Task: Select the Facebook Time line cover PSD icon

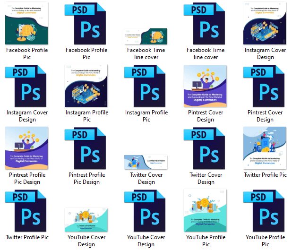Action: (x=204, y=23)
